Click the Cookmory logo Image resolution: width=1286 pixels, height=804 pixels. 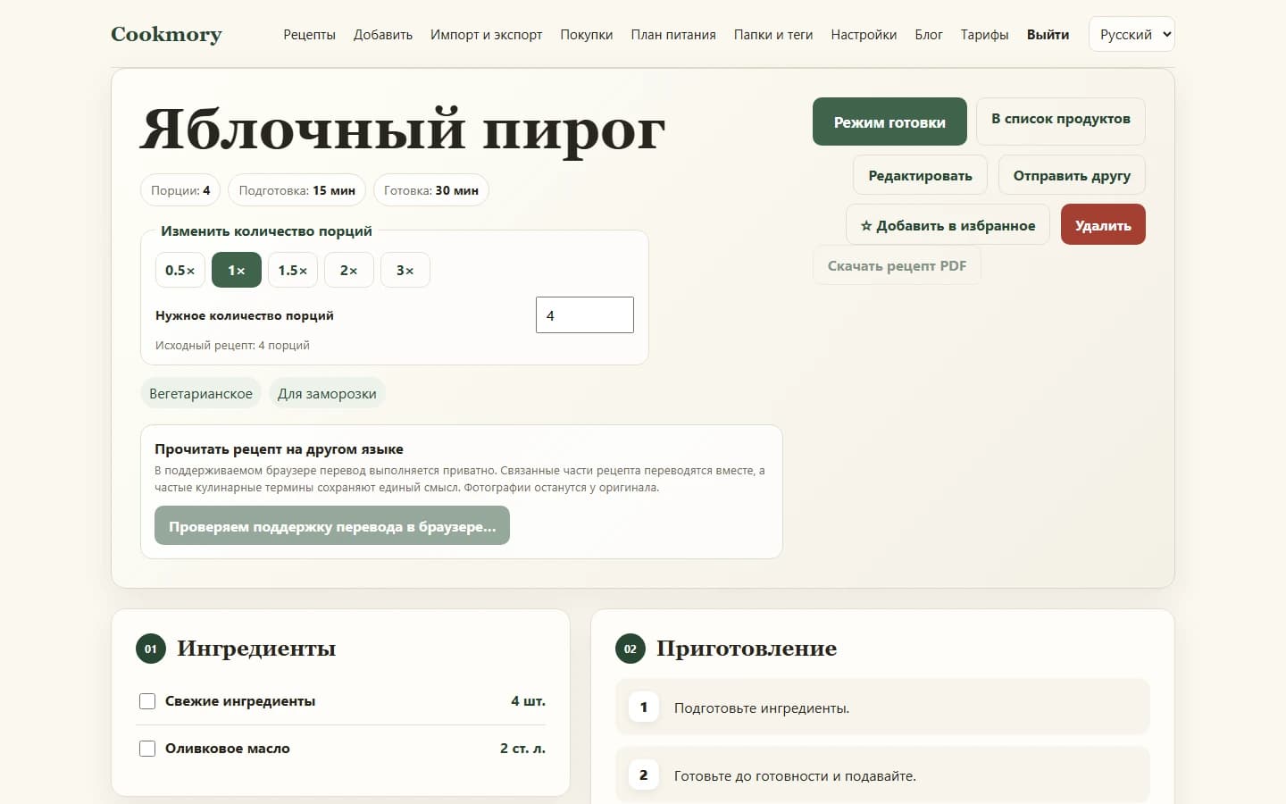tap(166, 34)
